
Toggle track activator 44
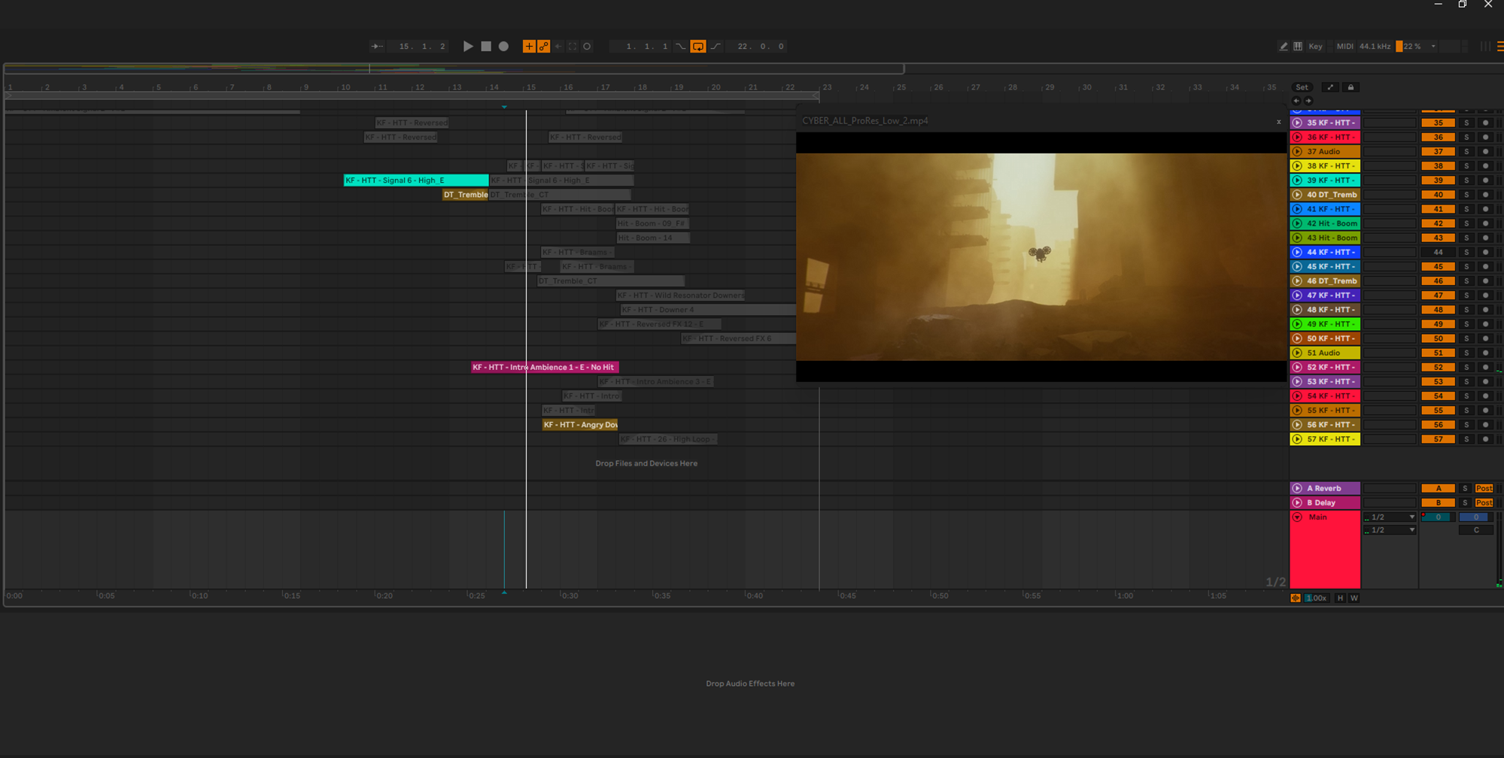(1438, 252)
